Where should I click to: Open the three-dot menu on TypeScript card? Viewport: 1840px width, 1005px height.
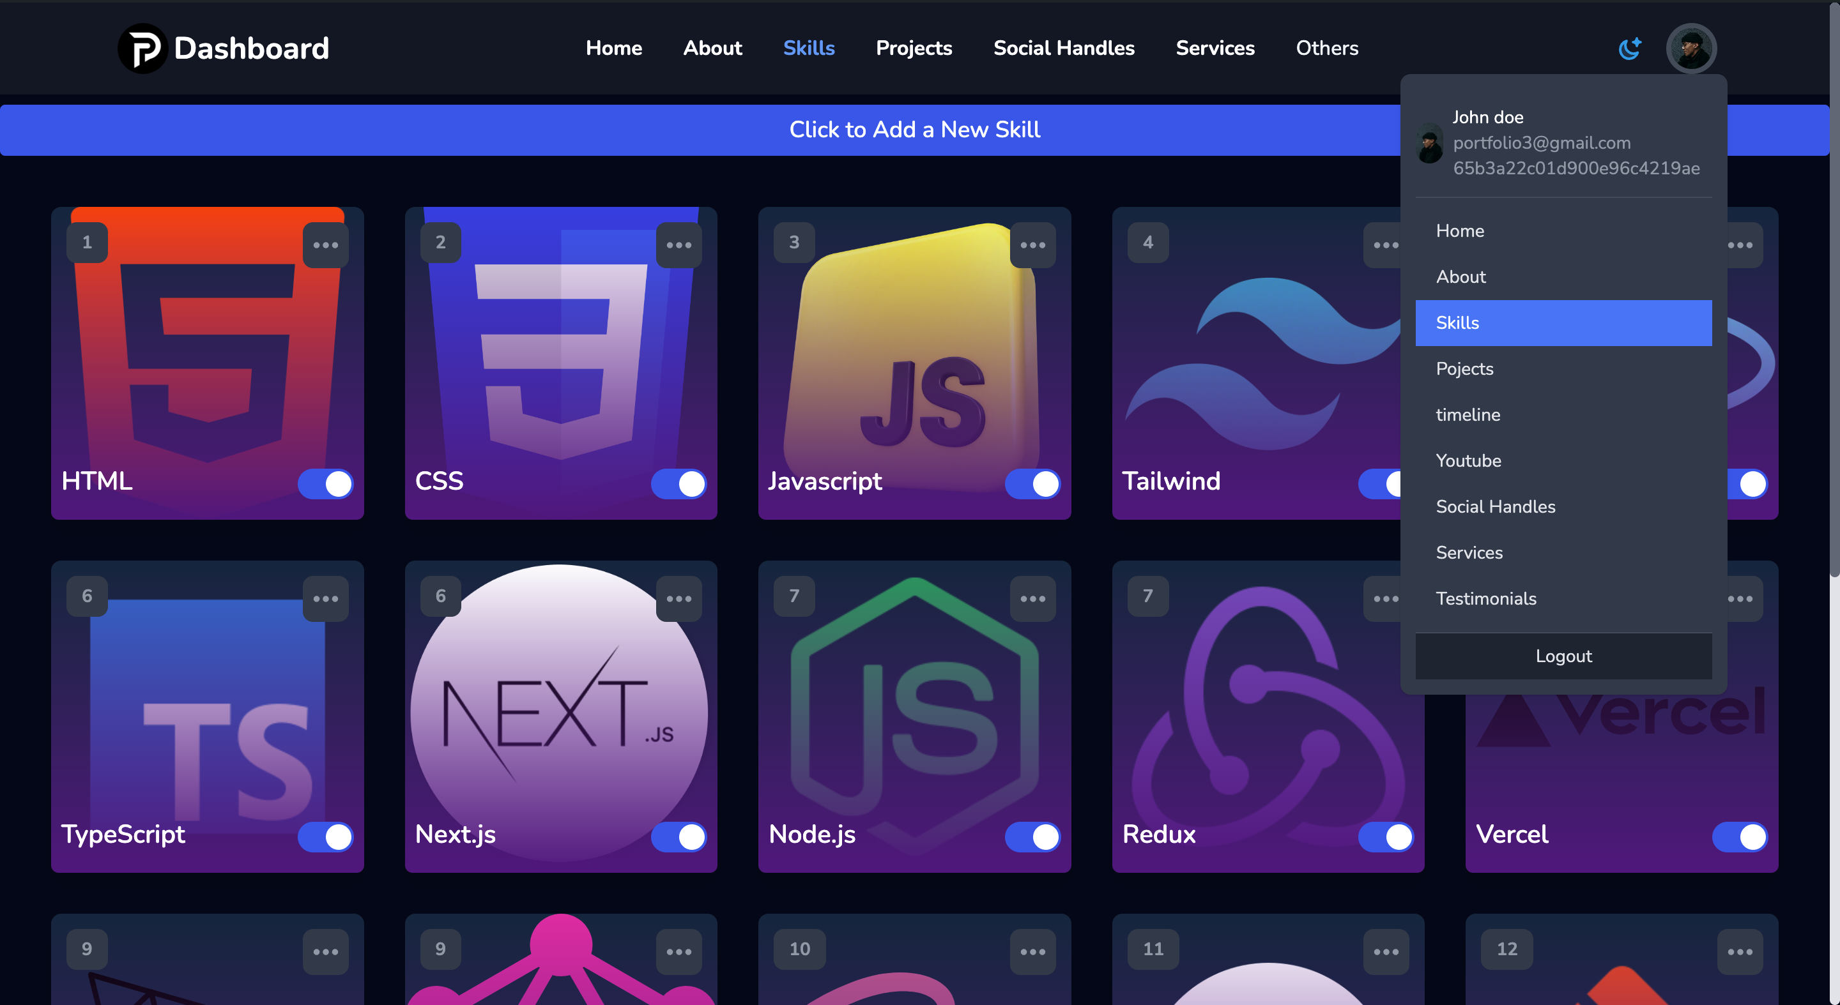pyautogui.click(x=325, y=598)
